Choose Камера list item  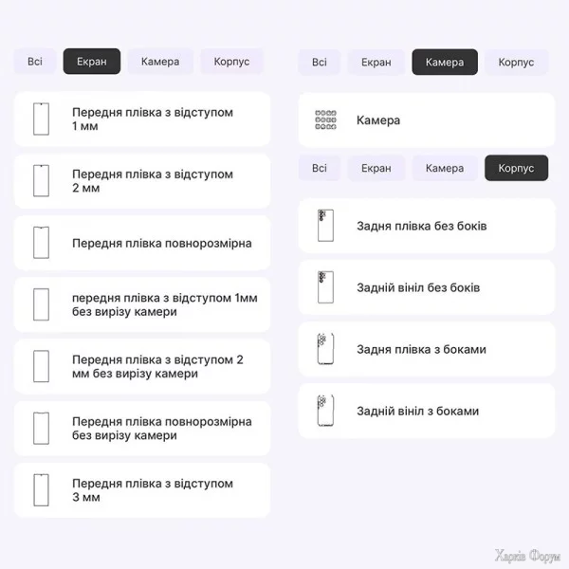pos(378,120)
